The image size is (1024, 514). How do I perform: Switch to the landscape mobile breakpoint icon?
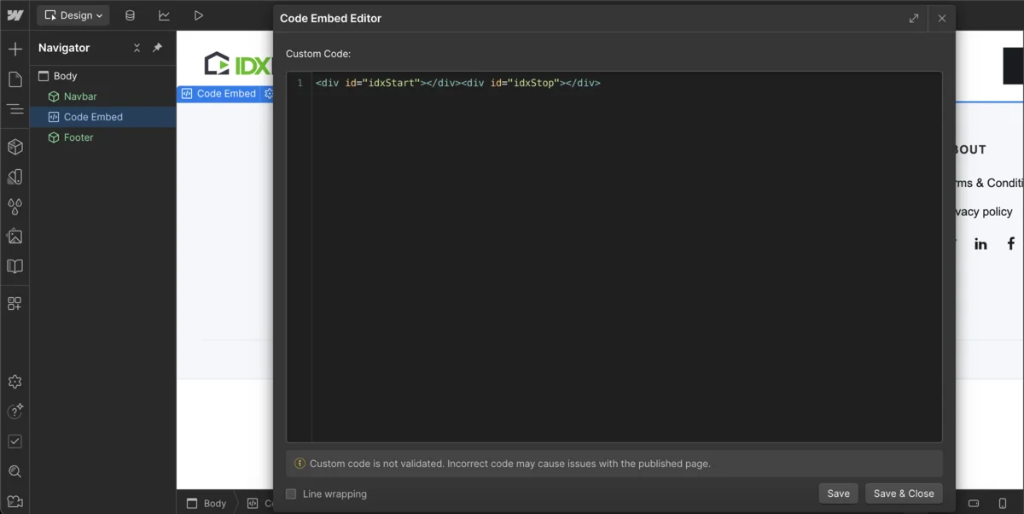[974, 503]
